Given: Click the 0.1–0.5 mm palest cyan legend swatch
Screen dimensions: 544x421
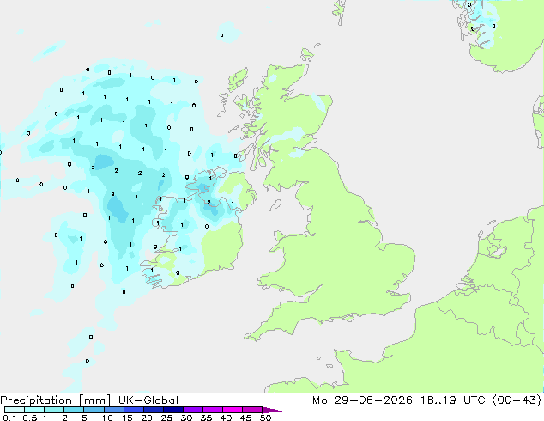Looking at the screenshot, I should pyautogui.click(x=15, y=410).
